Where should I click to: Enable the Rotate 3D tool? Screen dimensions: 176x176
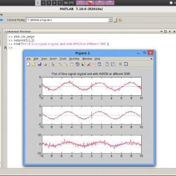point(77,64)
